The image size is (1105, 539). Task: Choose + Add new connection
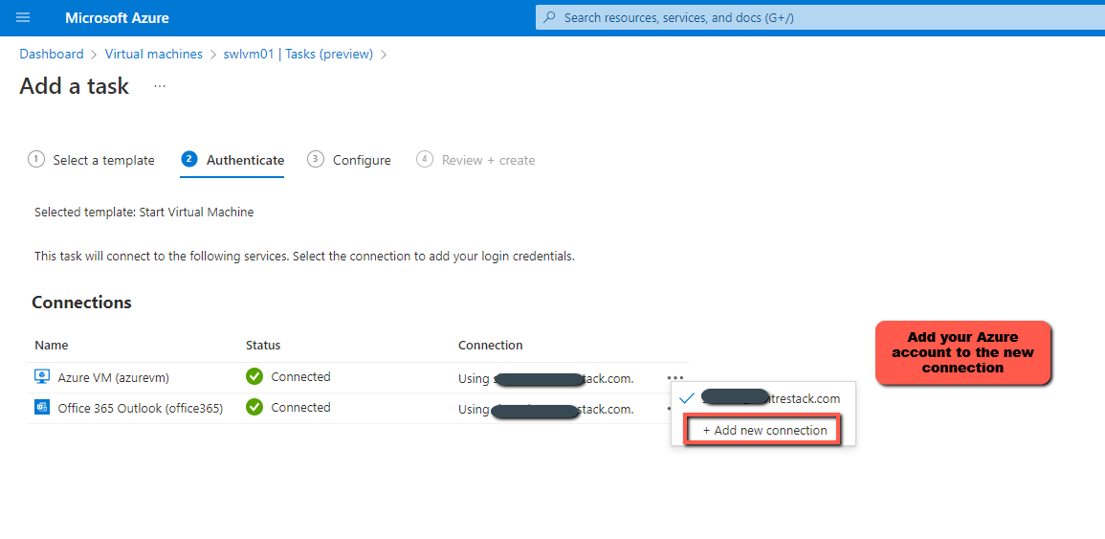[x=763, y=431]
